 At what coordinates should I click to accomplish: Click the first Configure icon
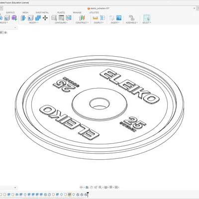point(54,18)
